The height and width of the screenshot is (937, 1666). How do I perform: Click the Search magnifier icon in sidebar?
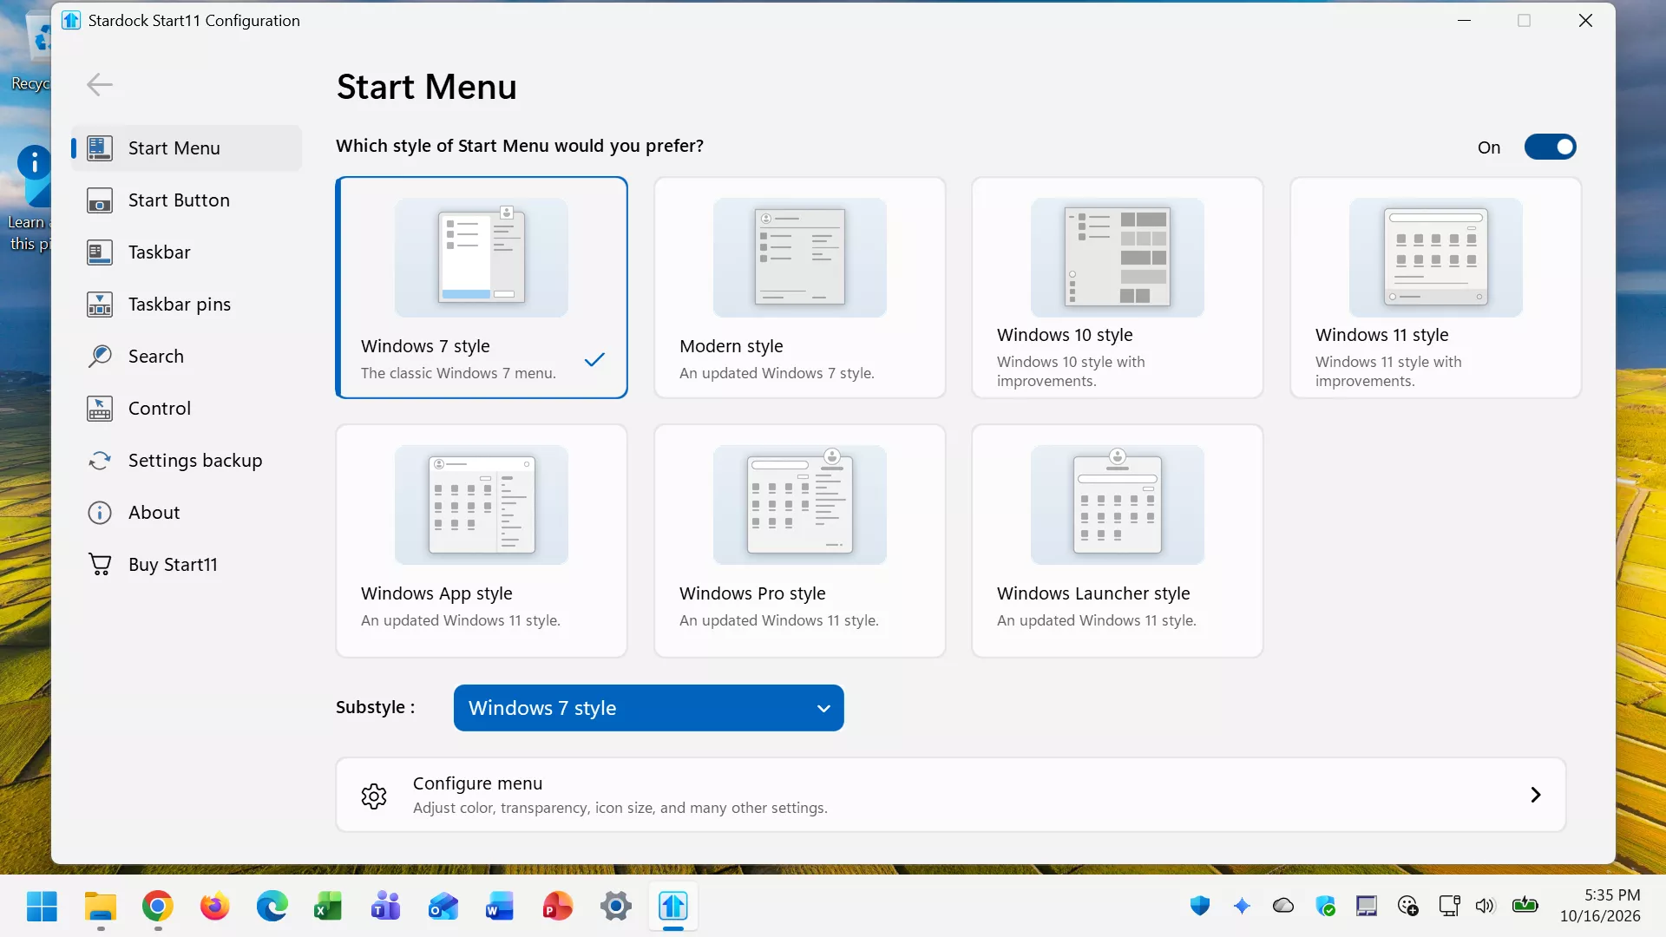click(x=100, y=357)
